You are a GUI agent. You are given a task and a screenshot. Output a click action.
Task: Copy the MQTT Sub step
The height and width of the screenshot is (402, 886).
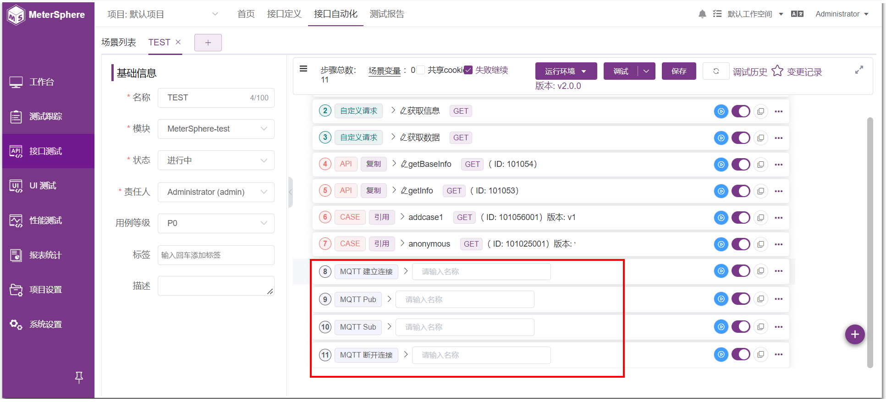click(x=761, y=327)
